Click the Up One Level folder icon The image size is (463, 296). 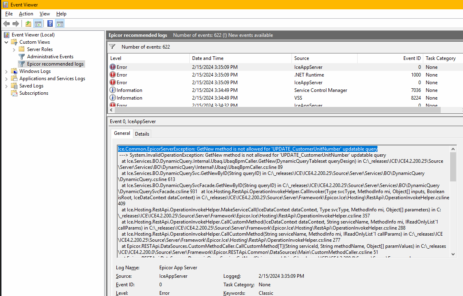(28, 23)
